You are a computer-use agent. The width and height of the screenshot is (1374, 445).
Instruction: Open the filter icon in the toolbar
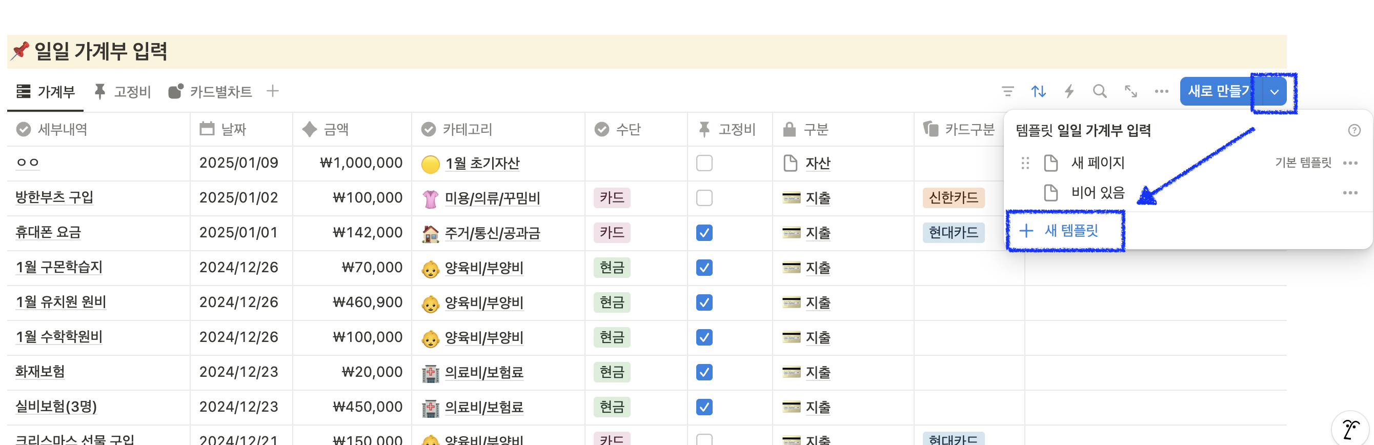[1007, 91]
